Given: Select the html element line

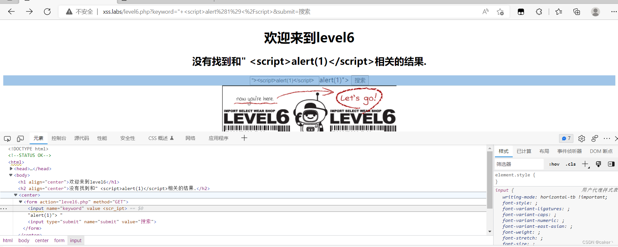Looking at the screenshot, I should coord(16,162).
